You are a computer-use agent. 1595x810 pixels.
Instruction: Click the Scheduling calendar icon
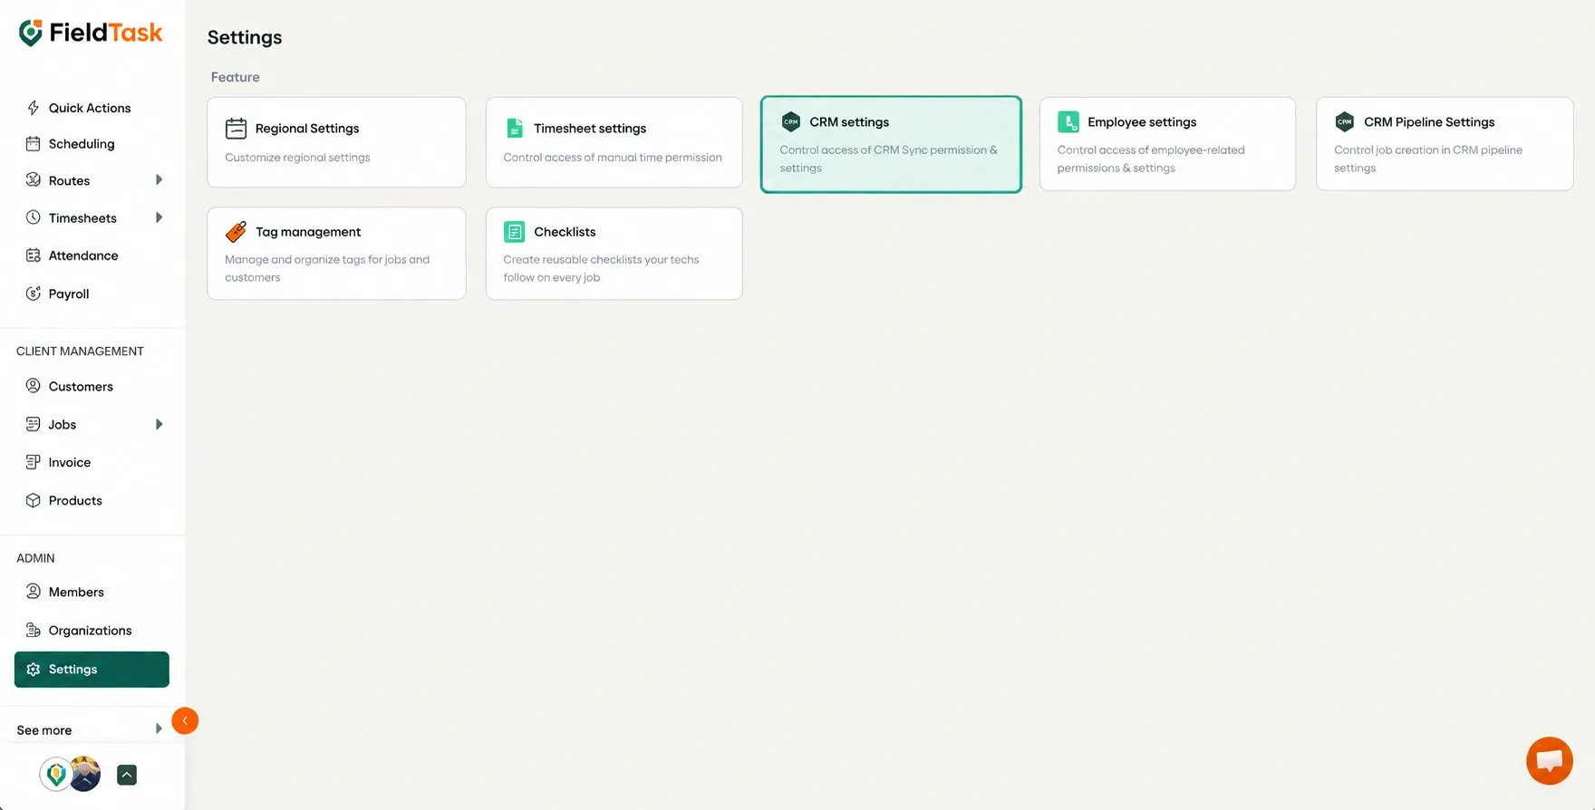tap(34, 143)
